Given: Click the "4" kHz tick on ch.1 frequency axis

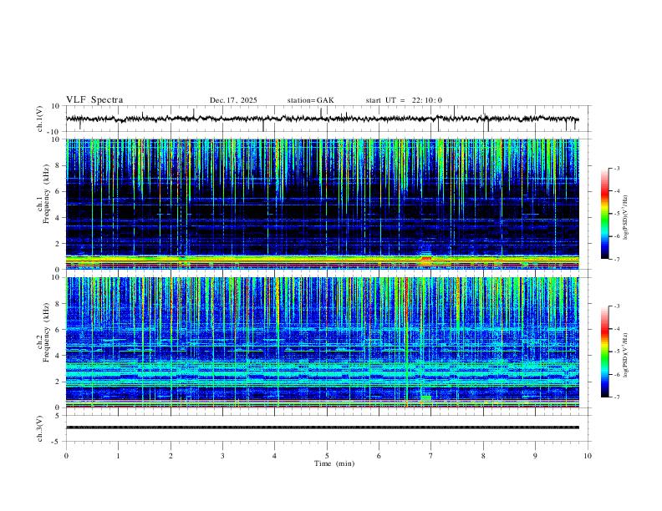Looking at the screenshot, I should pyautogui.click(x=59, y=218).
